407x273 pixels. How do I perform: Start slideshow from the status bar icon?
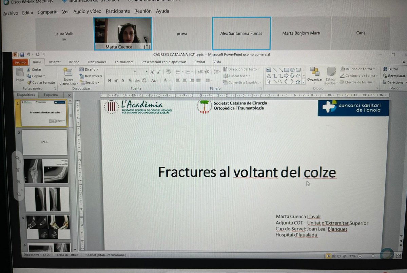pyautogui.click(x=344, y=256)
